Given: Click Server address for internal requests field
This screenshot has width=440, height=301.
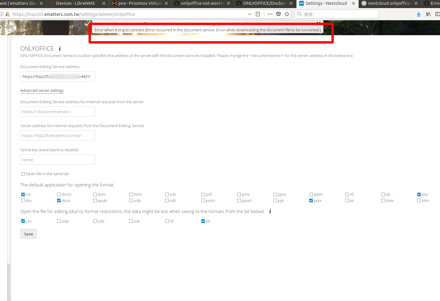Looking at the screenshot, I should [x=58, y=135].
